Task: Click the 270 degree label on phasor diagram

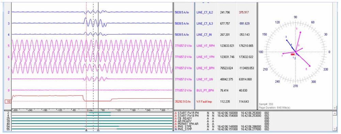Action: [x=295, y=86]
